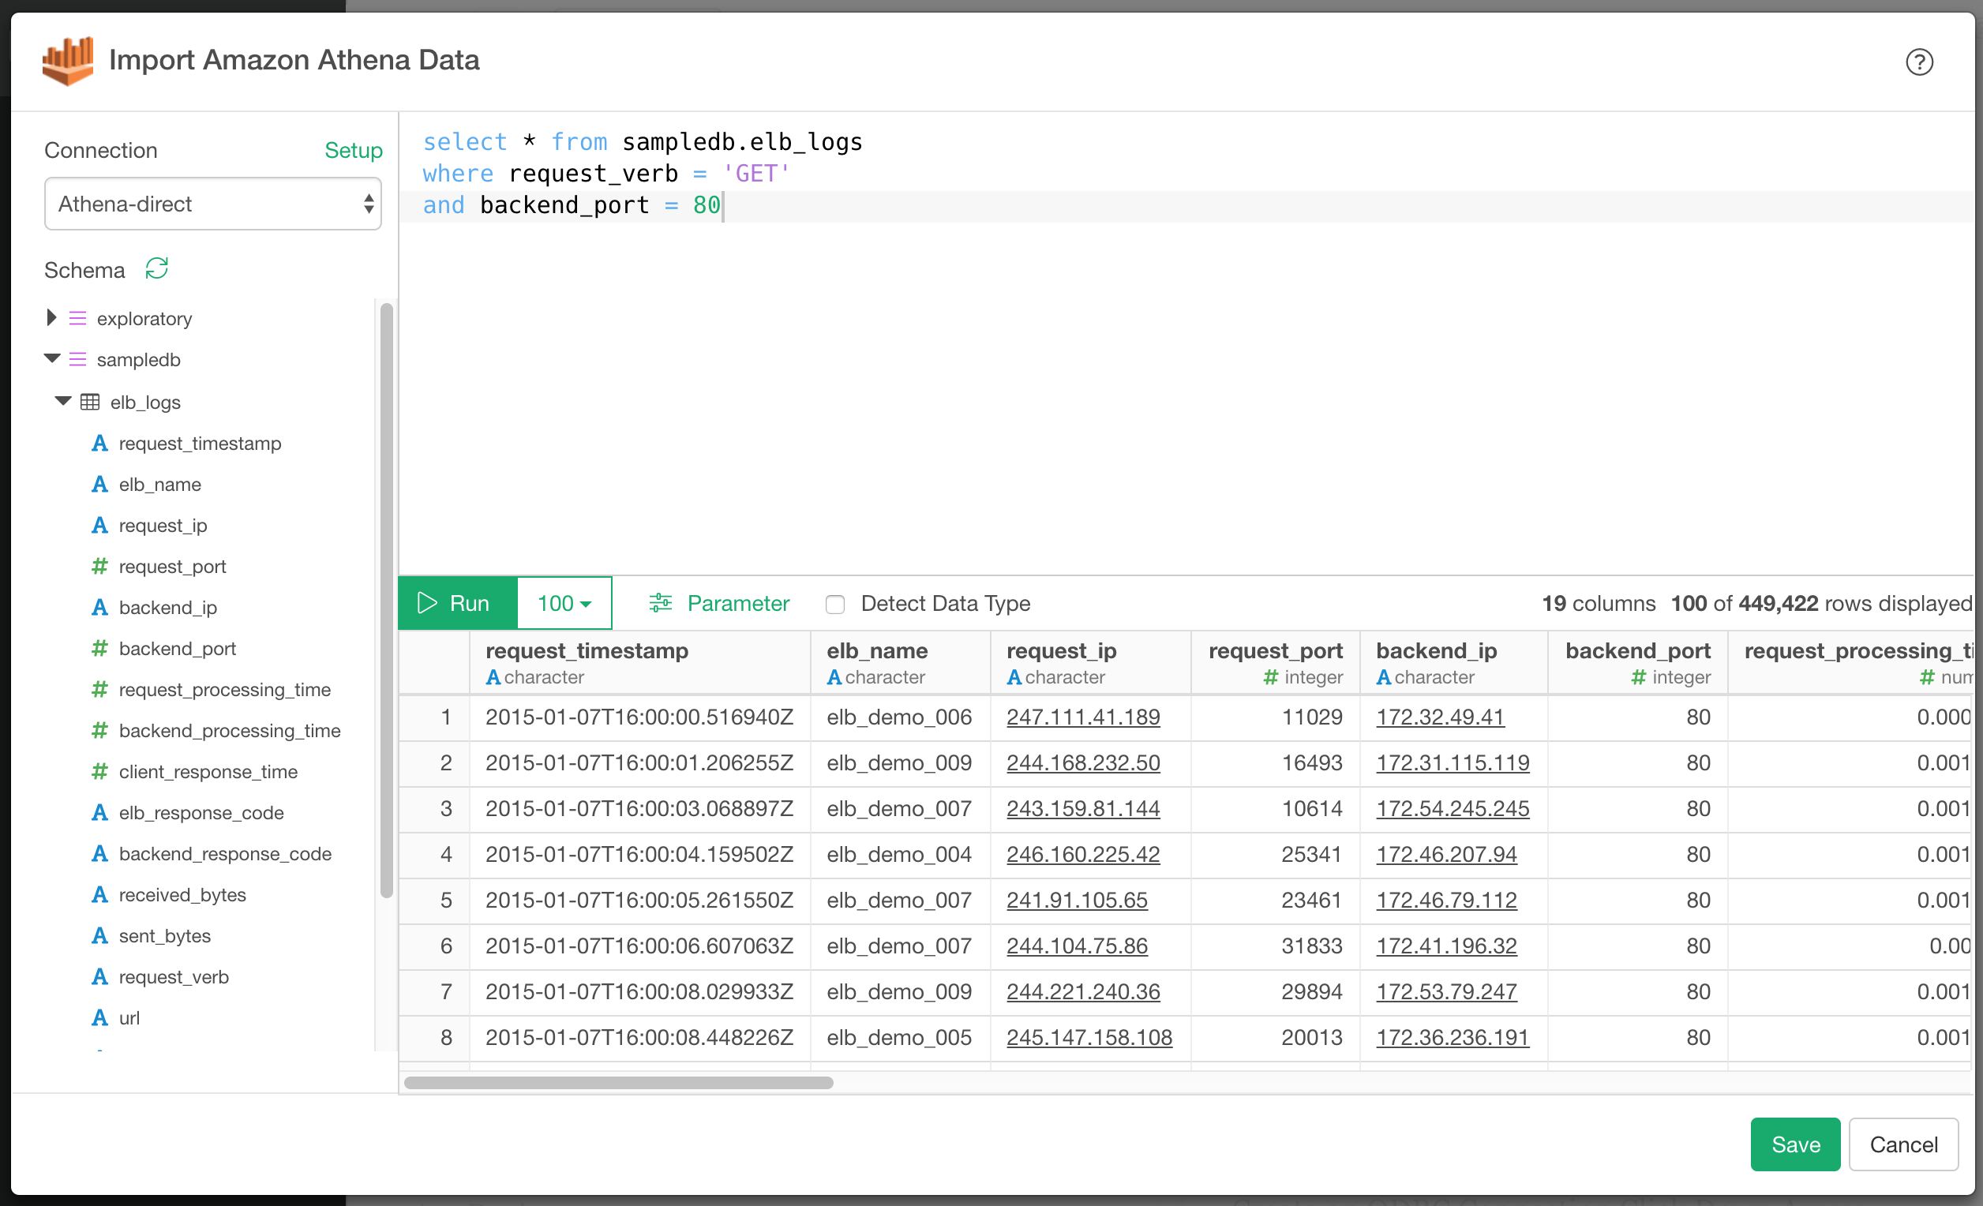Click the numeric icon beside client_response_time
This screenshot has height=1206, width=1983.
coord(99,772)
